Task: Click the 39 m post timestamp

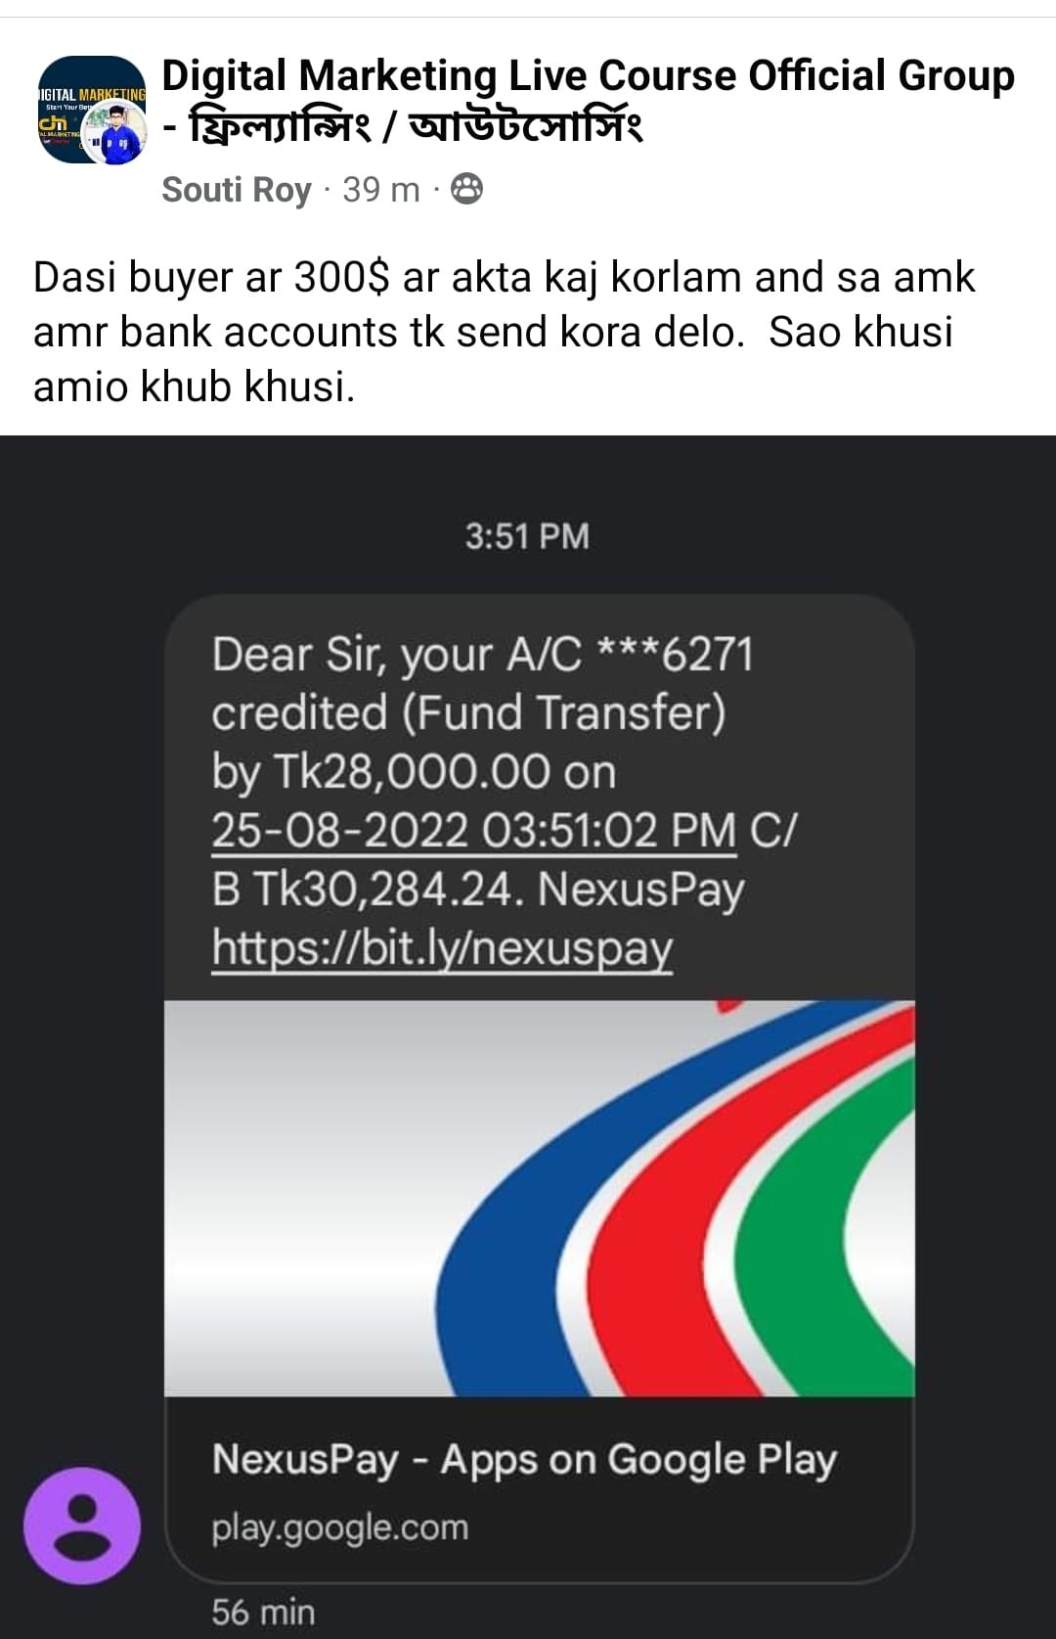Action: [x=380, y=190]
